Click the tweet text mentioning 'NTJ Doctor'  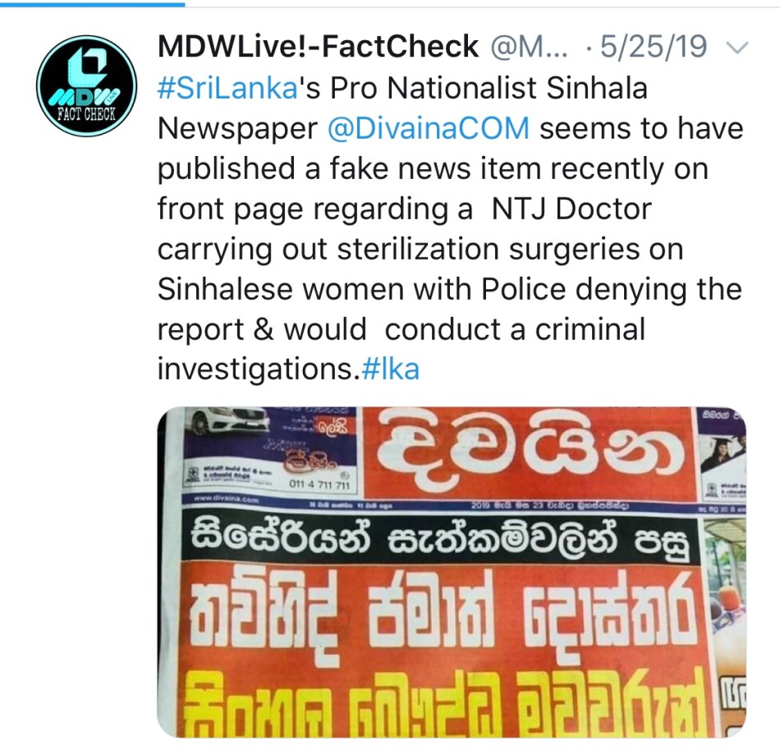571,209
